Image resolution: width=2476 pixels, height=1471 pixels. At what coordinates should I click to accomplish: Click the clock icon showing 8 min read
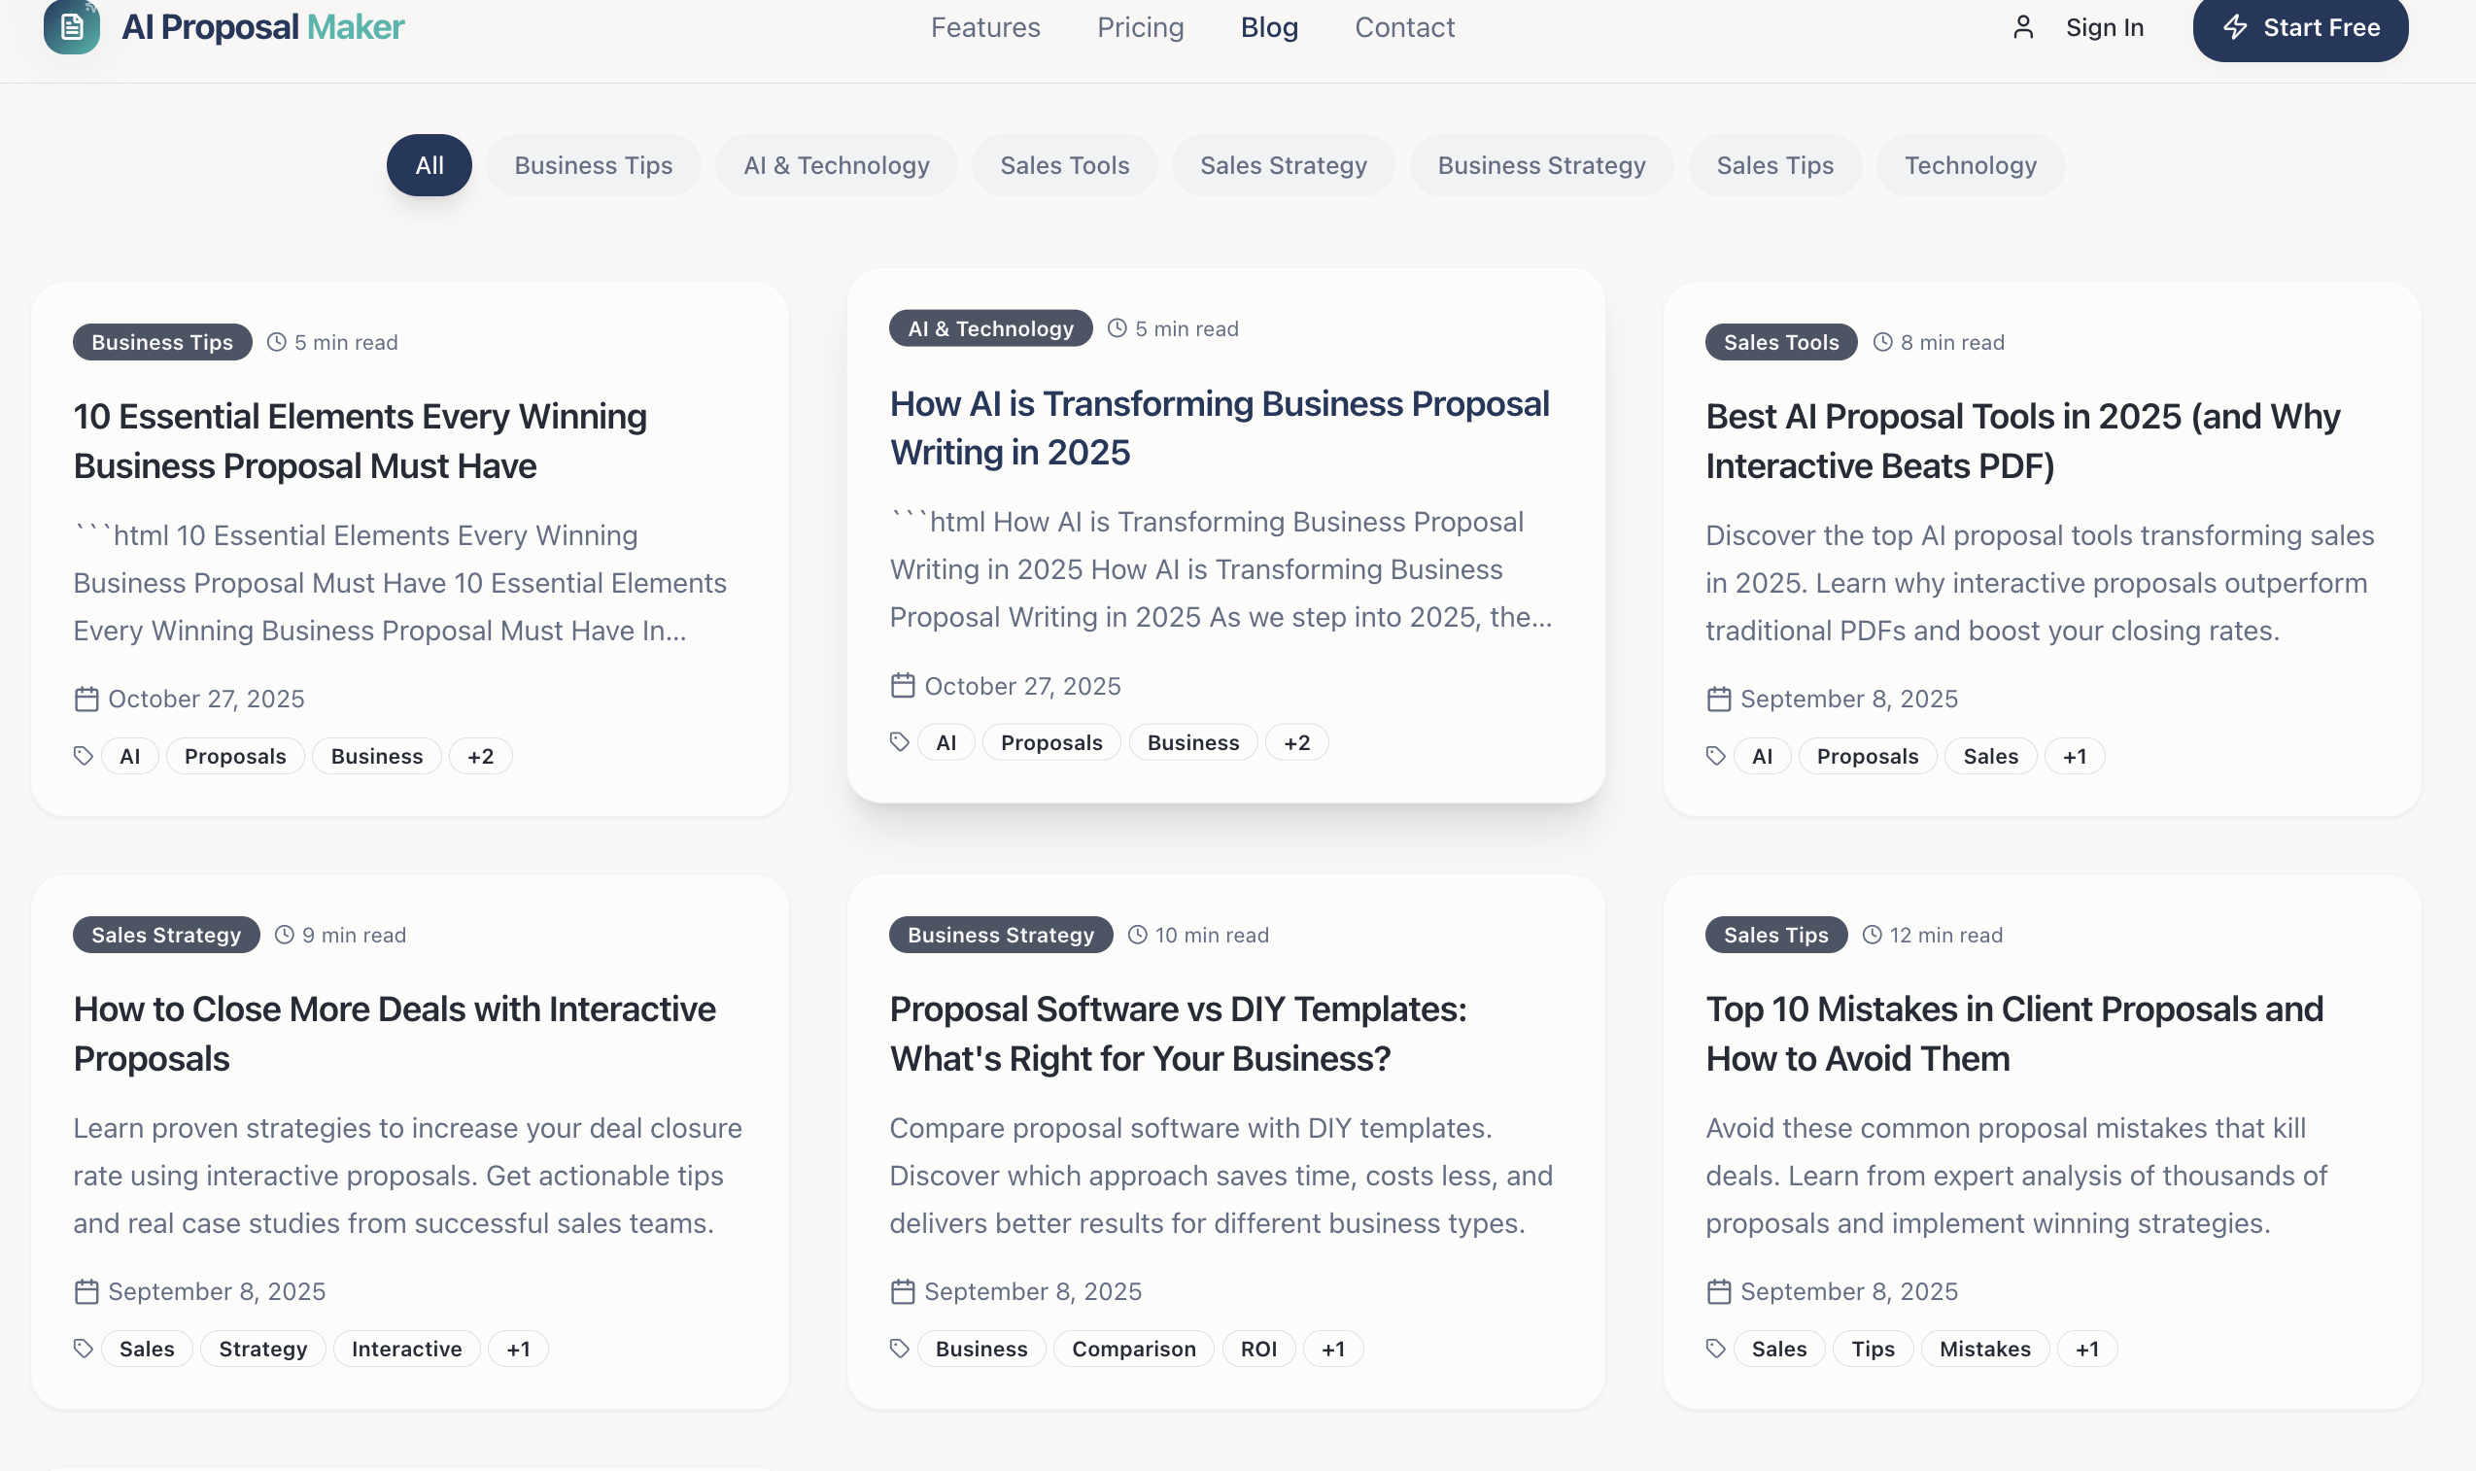[x=1883, y=341]
